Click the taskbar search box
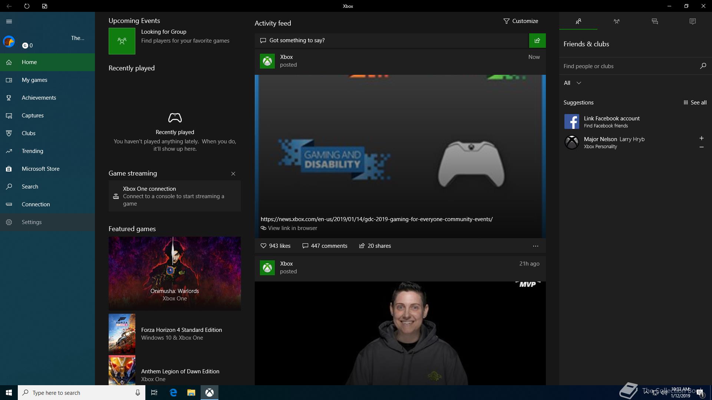Screen dimensions: 712x400 (82, 393)
